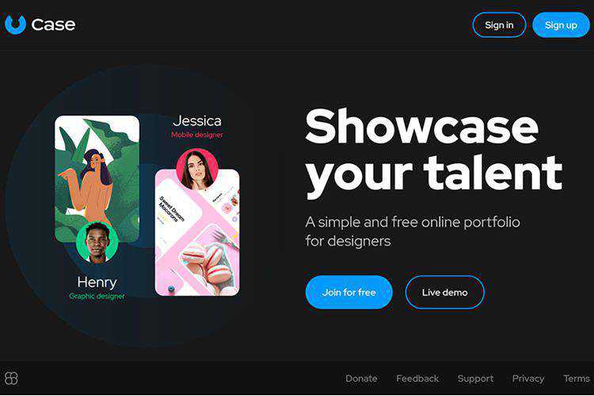
Task: Open the Sign in button
Action: coord(499,25)
